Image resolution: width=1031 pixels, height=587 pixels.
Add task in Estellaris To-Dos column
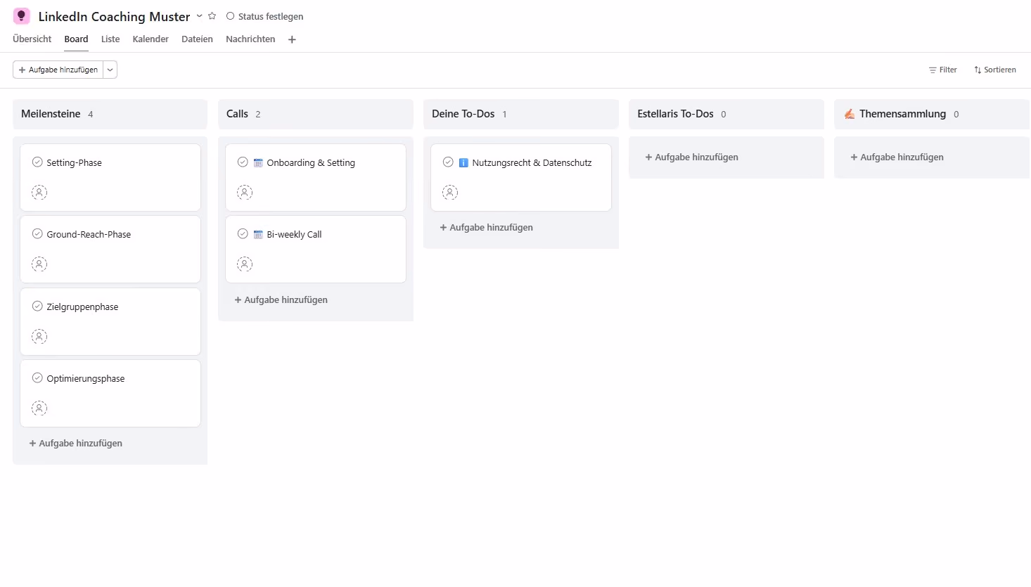pos(692,157)
